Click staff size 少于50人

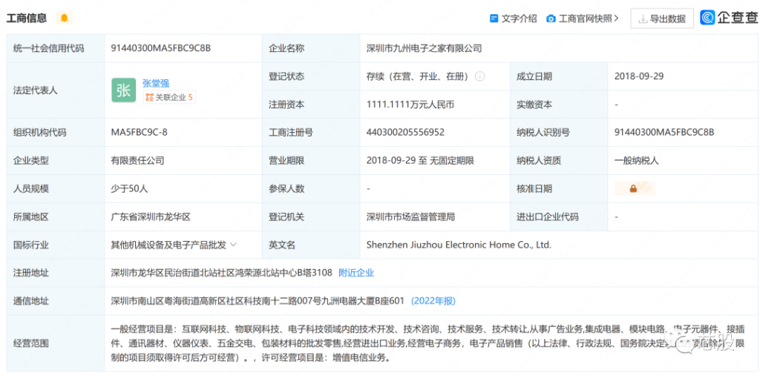pos(129,188)
